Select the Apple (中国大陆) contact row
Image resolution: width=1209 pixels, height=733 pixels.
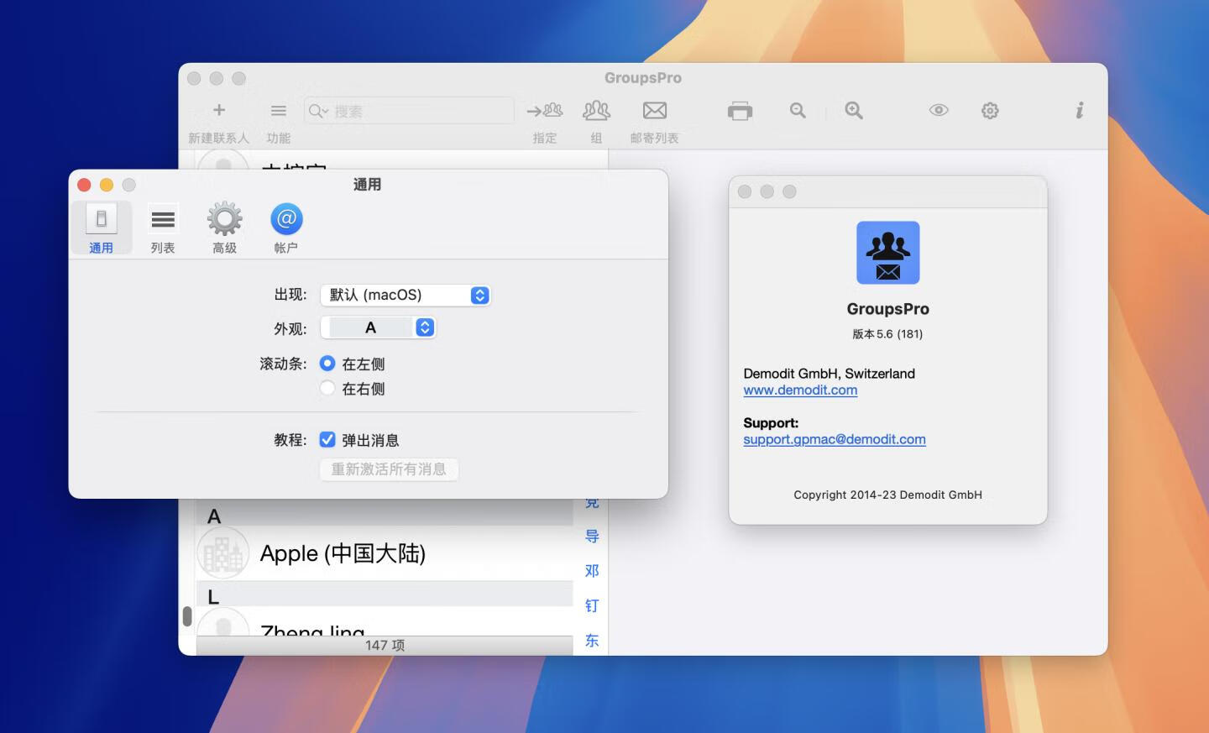(385, 553)
